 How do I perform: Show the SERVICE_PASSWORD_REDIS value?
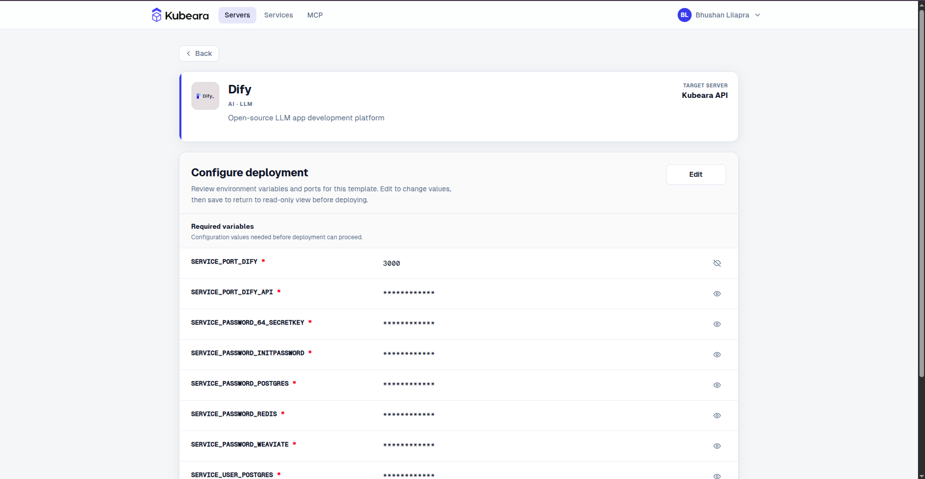[717, 416]
